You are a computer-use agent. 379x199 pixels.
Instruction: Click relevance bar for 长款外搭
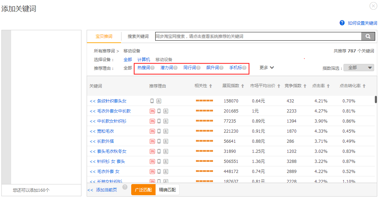point(205,141)
